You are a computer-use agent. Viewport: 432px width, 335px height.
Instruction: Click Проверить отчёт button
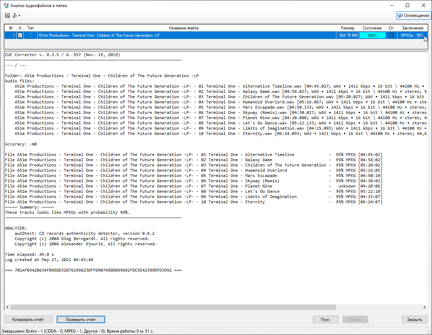[81, 320]
